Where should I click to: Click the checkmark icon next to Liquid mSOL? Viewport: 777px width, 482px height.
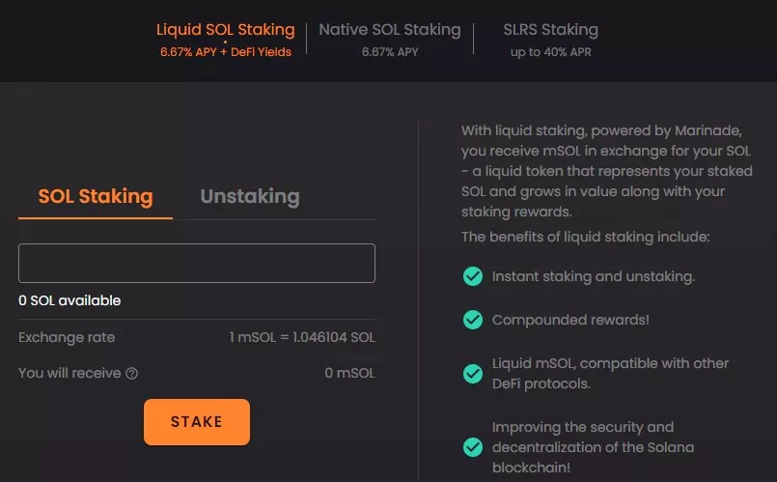coord(473,374)
